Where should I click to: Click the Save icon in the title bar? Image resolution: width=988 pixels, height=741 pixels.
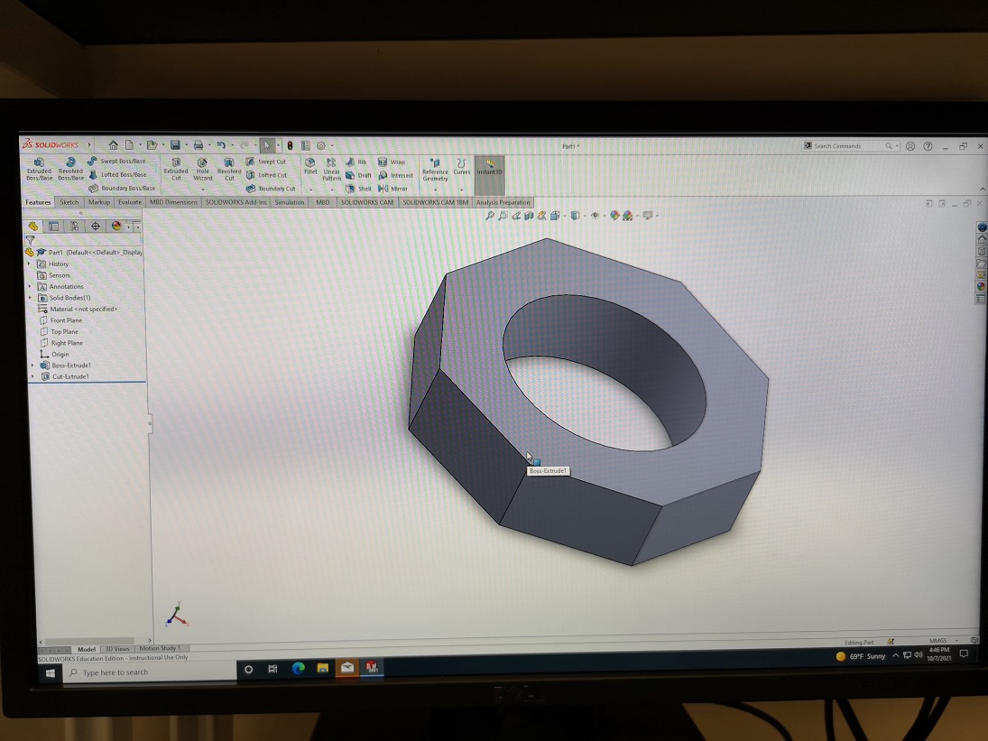point(175,145)
